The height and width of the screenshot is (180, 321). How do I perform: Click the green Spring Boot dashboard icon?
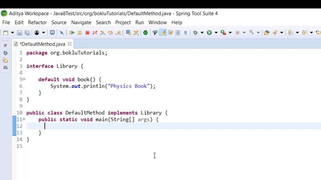(x=145, y=32)
